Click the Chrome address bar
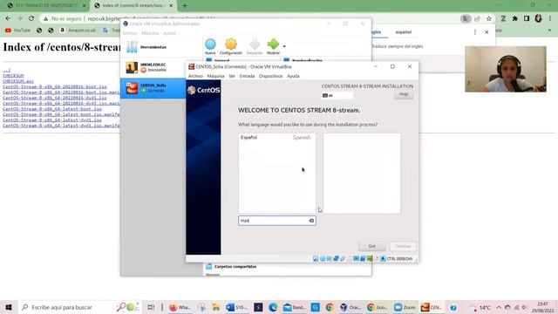Image resolution: width=558 pixels, height=314 pixels. pos(249,18)
